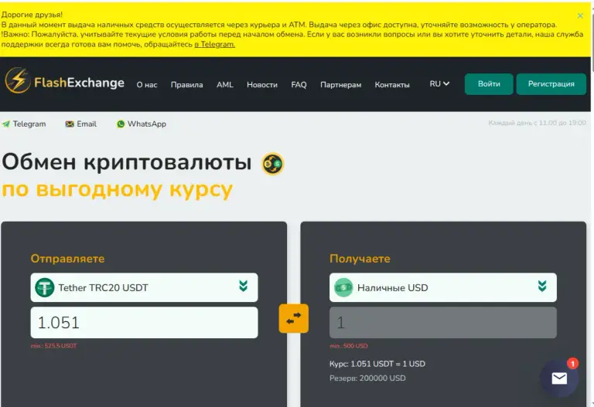Open the FAQ page

pyautogui.click(x=299, y=85)
